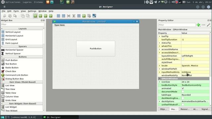The width and height of the screenshot is (212, 119).
Task: Add dynamic property with green plus
Action: click(198, 25)
